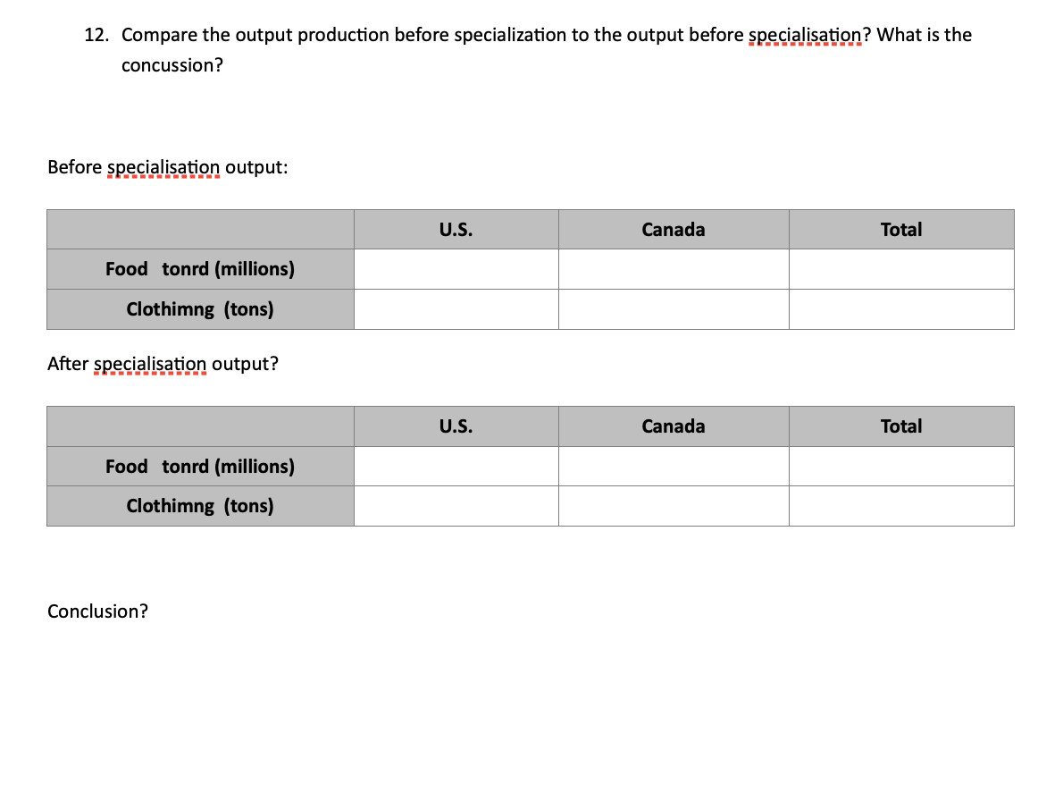Click the empty U.S. Food cell after specialization
1063x801 pixels.
[456, 466]
